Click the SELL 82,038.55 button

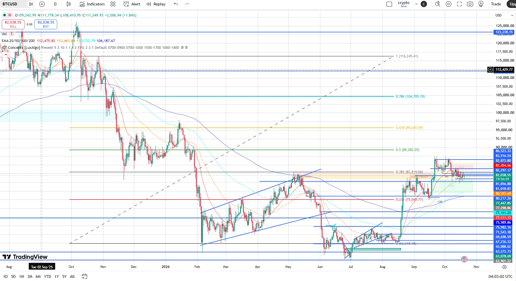pos(13,24)
